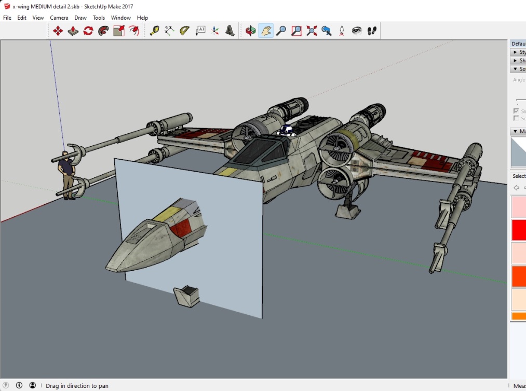The height and width of the screenshot is (391, 526).
Task: Select the Zoom Window tool
Action: [296, 31]
